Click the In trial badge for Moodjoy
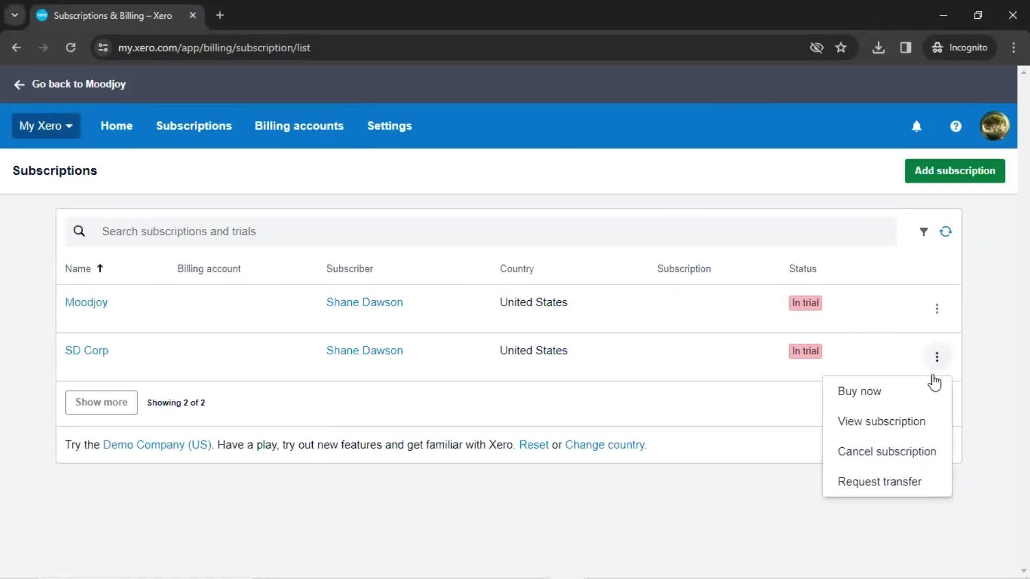Image resolution: width=1030 pixels, height=579 pixels. [805, 303]
